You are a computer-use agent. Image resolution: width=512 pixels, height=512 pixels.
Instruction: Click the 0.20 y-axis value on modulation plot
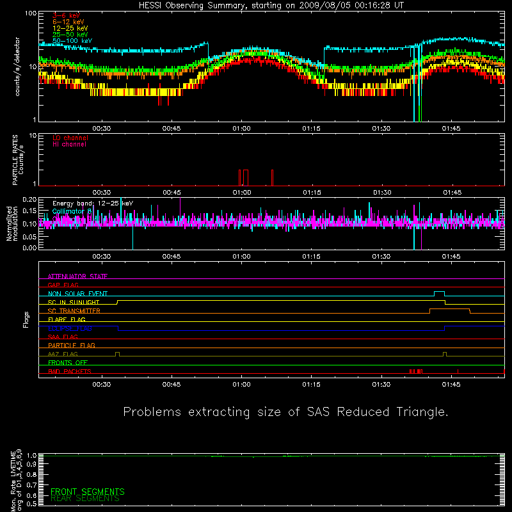[x=29, y=199]
